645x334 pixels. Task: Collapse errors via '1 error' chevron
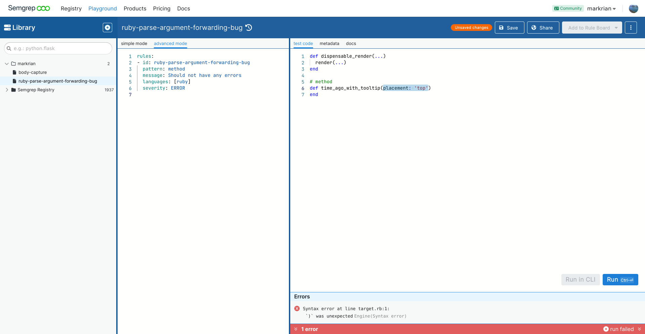click(x=296, y=329)
